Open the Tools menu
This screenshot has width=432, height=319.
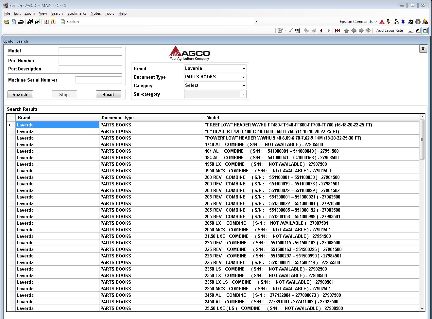pyautogui.click(x=110, y=13)
